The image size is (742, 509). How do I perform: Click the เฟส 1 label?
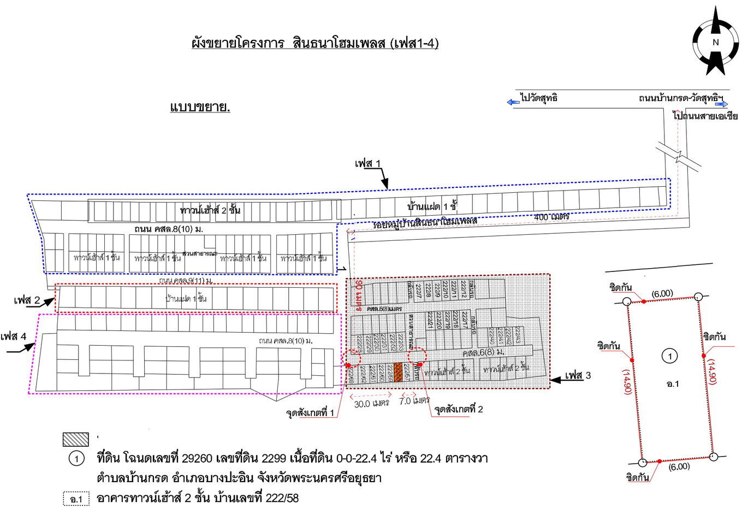[368, 163]
